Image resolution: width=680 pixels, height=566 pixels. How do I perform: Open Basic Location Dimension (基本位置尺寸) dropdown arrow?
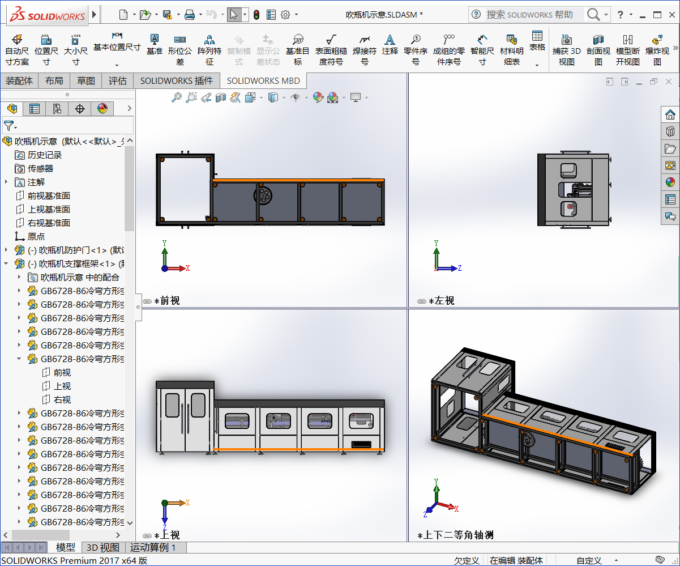117,65
